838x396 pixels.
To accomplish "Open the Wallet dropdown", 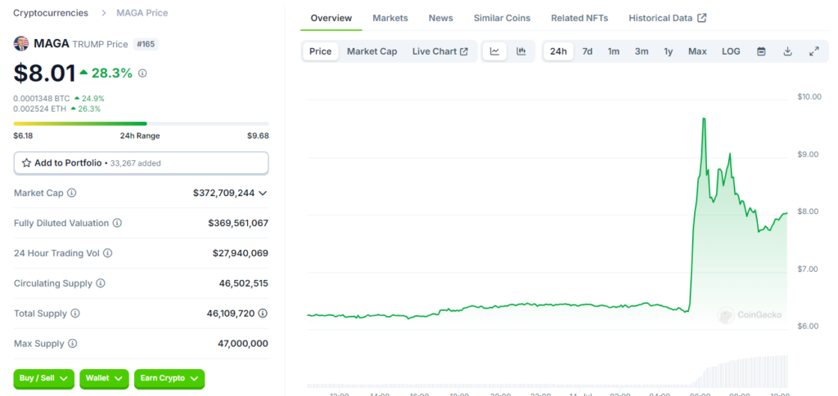I will point(106,379).
